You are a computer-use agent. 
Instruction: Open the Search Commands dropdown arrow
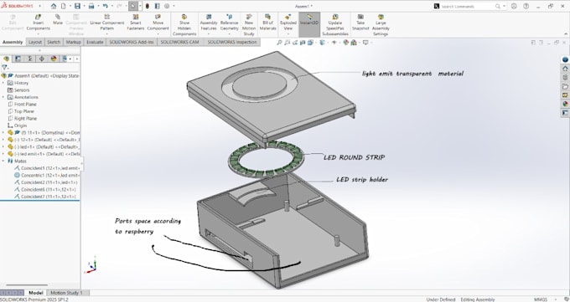(x=505, y=6)
